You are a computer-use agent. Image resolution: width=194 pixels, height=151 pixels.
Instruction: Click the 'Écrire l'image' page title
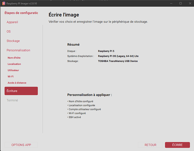click(64, 15)
